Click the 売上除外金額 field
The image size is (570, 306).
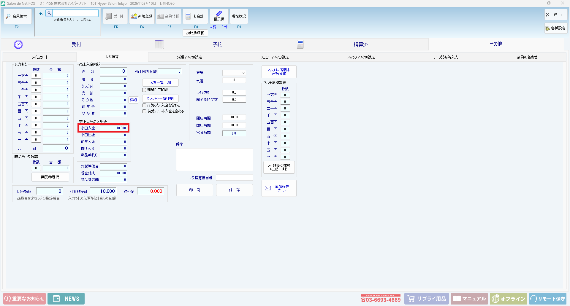pos(170,71)
